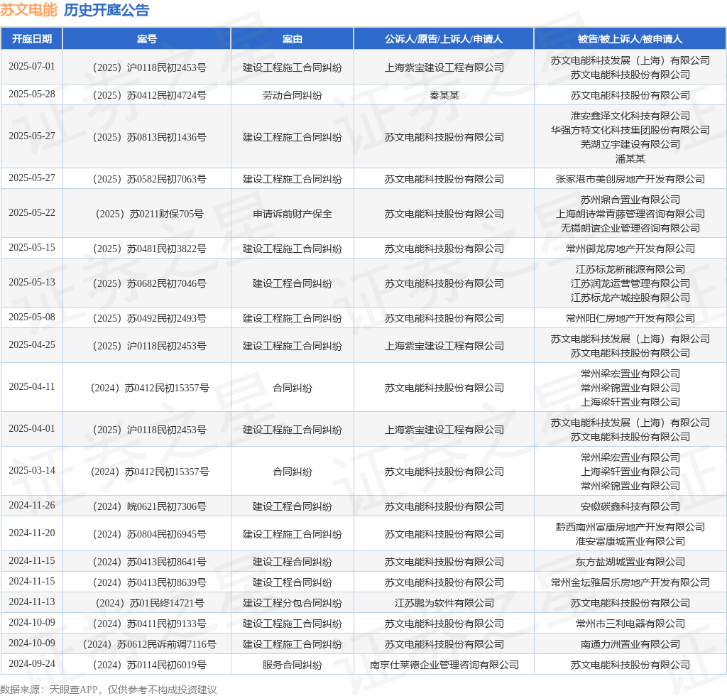
Task: Click defendant 上海朗诗常青藤管理咨询有限公司
Action: point(630,214)
